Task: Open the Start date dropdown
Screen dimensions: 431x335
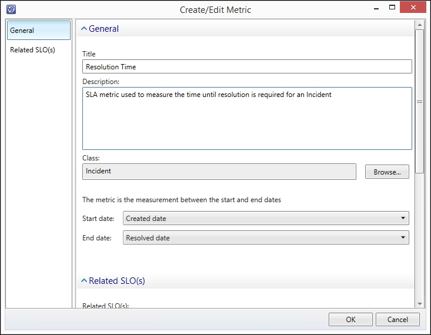Action: click(266, 218)
